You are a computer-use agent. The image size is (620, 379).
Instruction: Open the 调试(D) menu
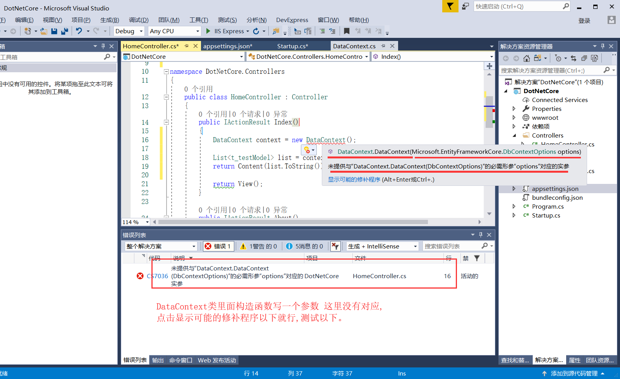139,20
